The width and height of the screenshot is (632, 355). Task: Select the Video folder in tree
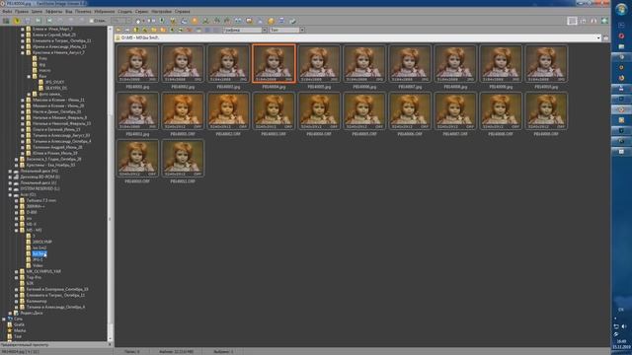38,265
